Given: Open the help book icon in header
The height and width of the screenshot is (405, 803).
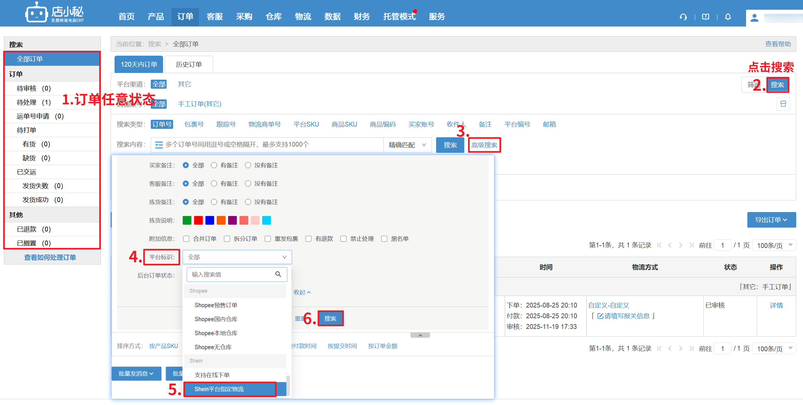Looking at the screenshot, I should 706,17.
